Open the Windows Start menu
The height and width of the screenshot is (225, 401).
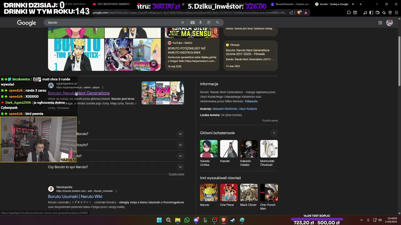(x=159, y=220)
